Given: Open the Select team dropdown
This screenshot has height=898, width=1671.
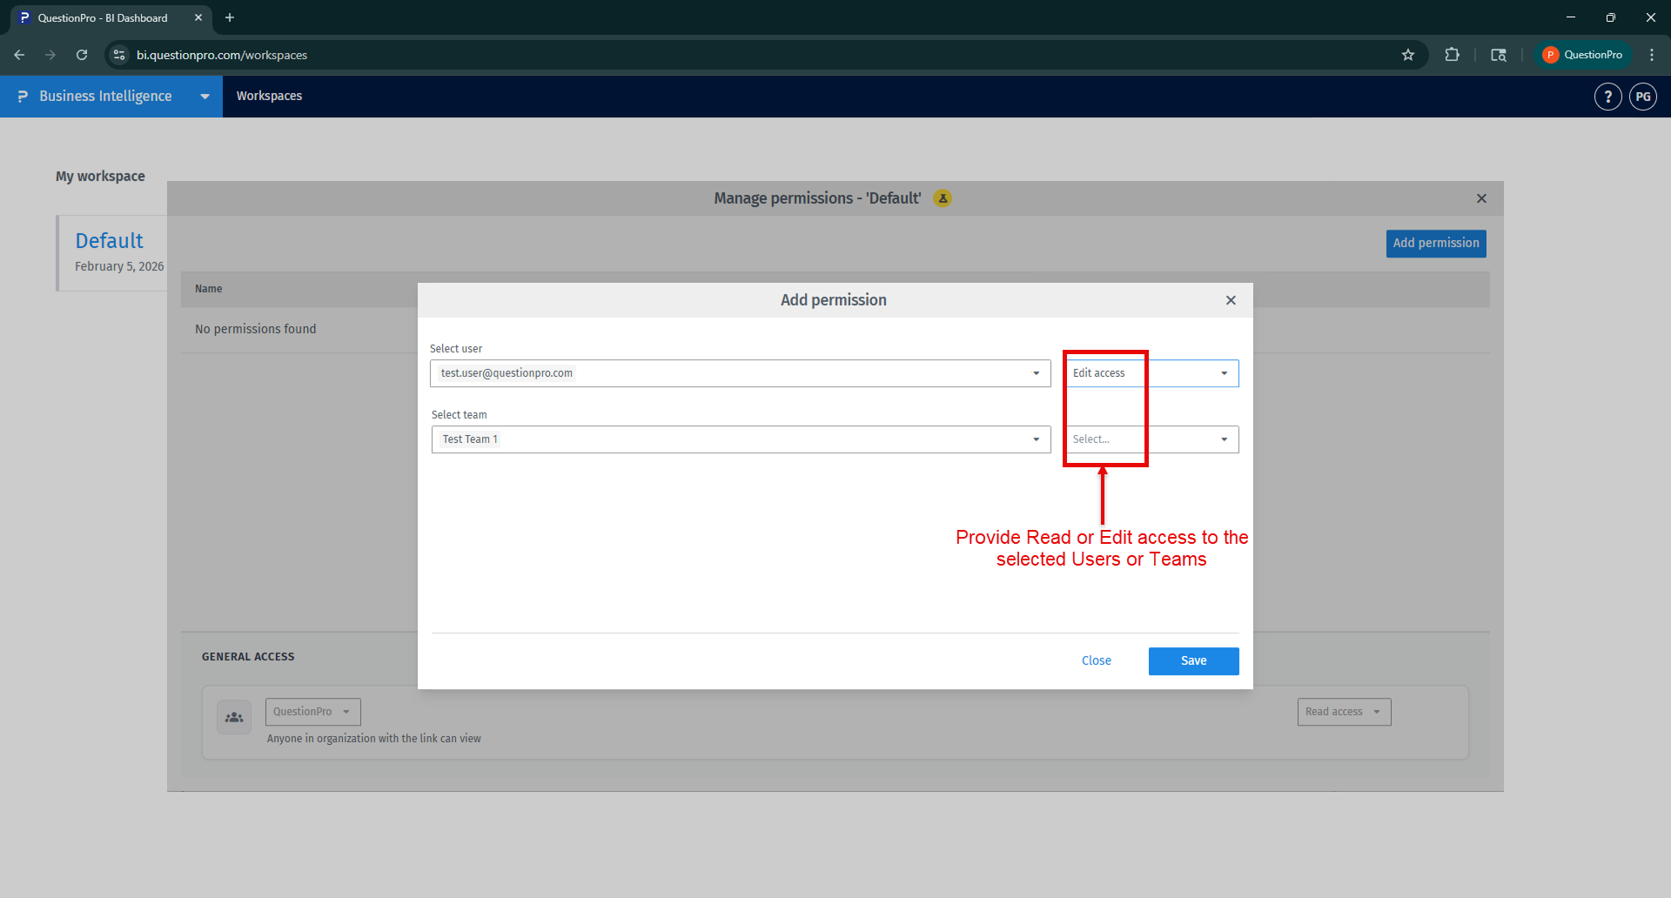Looking at the screenshot, I should tap(742, 439).
